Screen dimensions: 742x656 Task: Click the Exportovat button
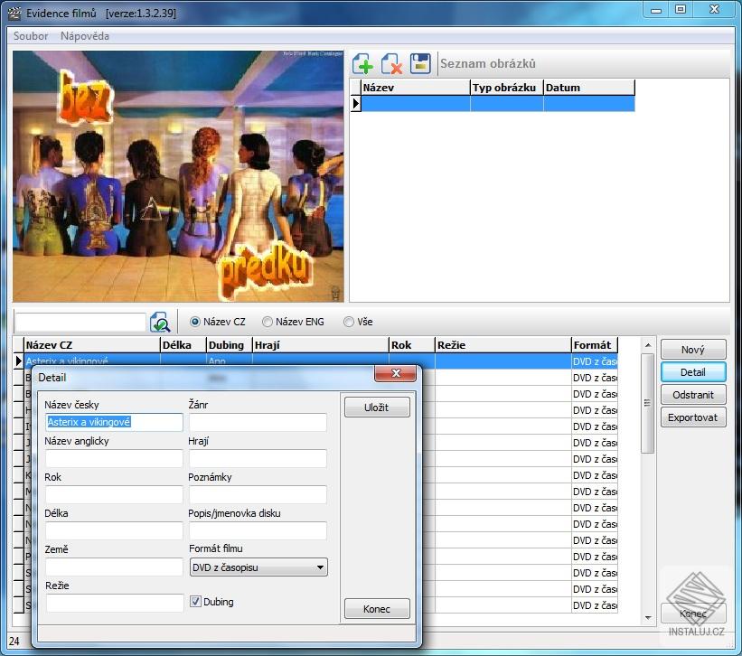pyautogui.click(x=693, y=417)
